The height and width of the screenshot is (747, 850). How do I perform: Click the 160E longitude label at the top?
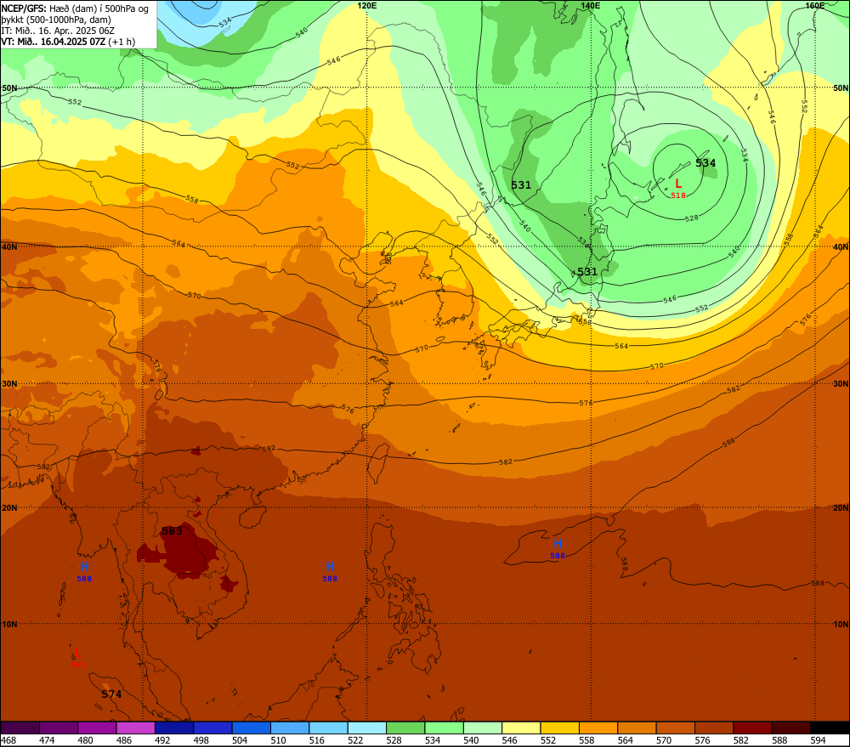(x=814, y=5)
